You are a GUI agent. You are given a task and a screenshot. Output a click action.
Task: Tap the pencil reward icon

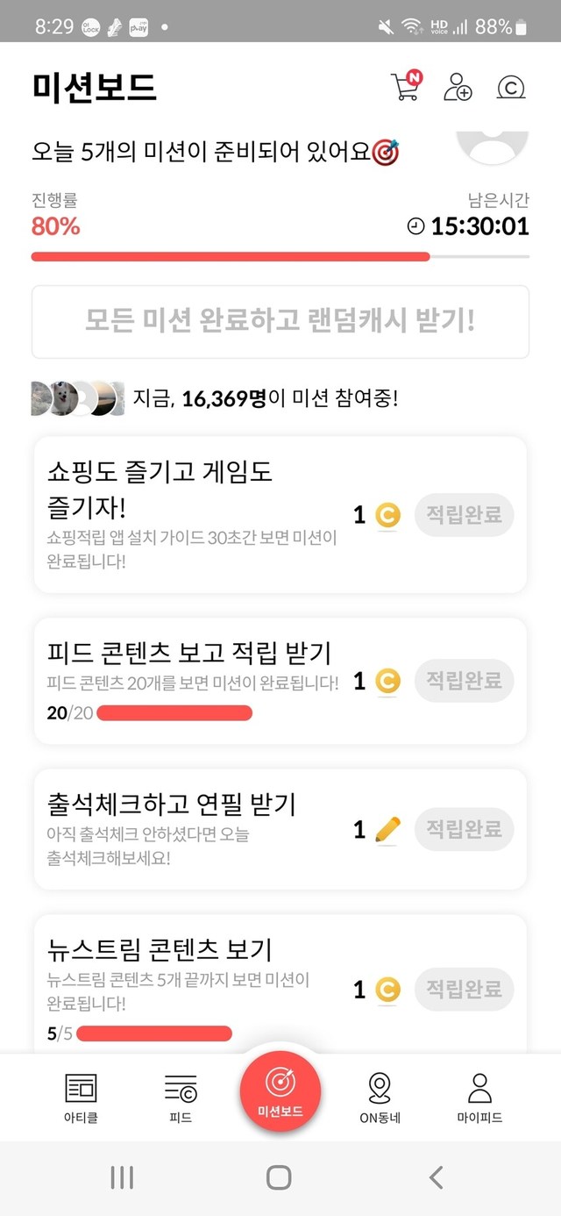pos(387,829)
